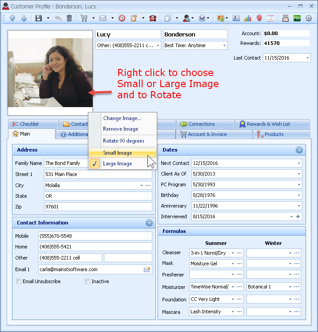Open the Rewards & Wish List tab

(x=272, y=124)
